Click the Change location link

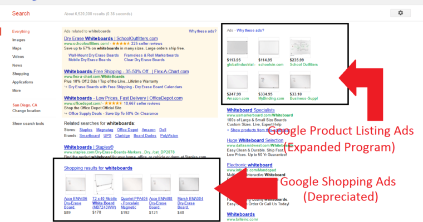[26, 110]
